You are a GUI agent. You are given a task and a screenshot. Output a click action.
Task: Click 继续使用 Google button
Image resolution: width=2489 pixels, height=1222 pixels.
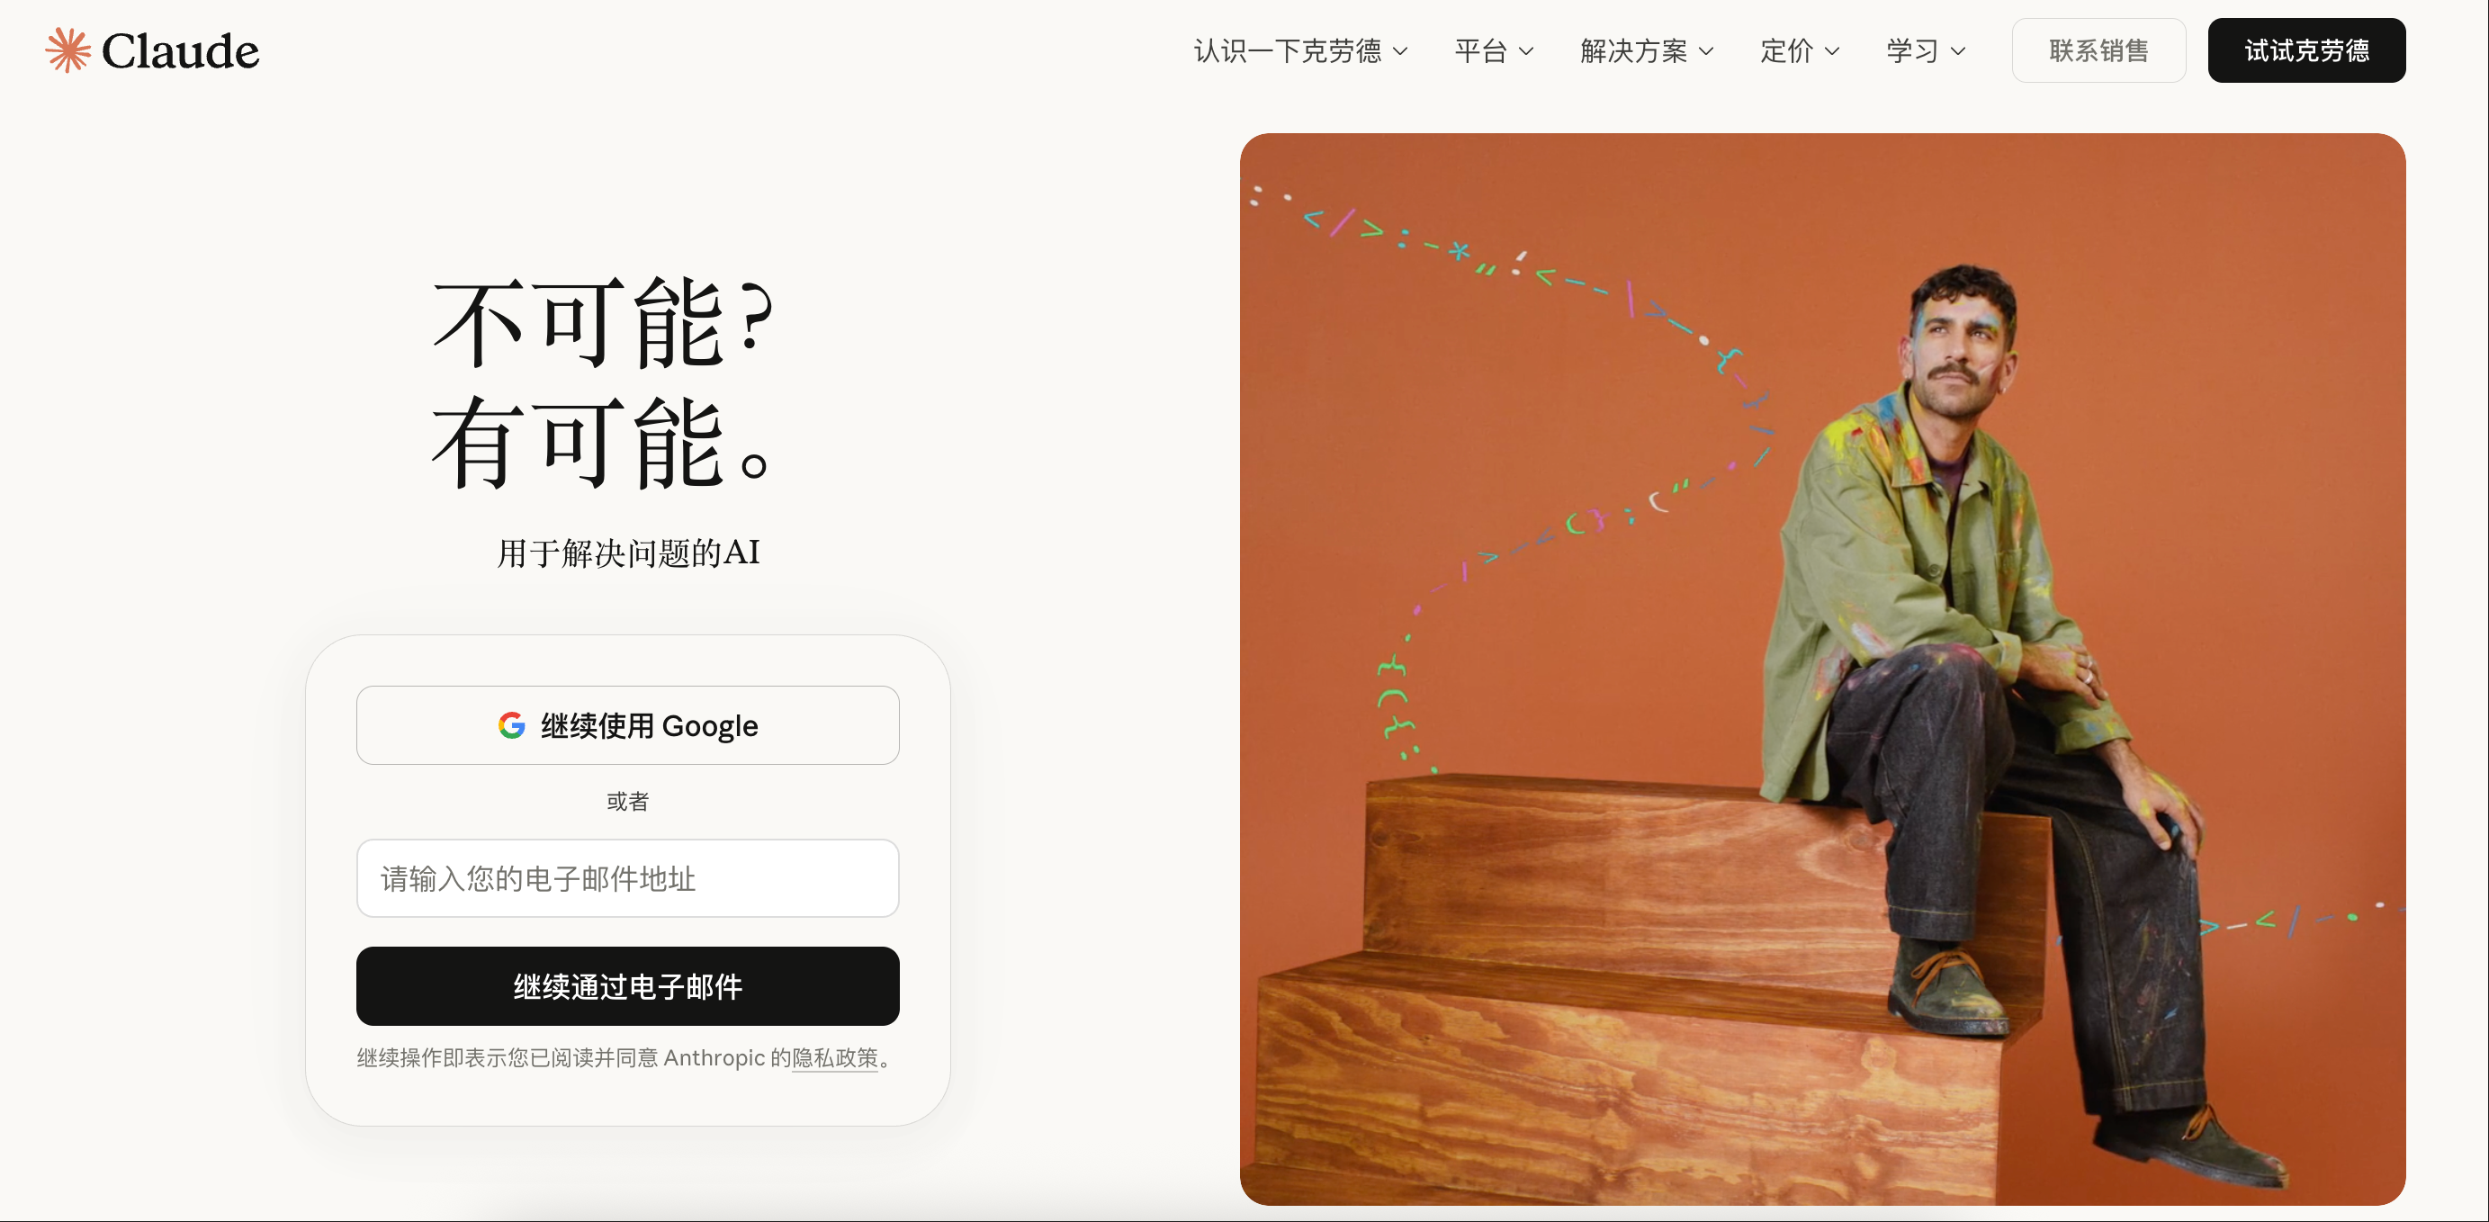[628, 725]
